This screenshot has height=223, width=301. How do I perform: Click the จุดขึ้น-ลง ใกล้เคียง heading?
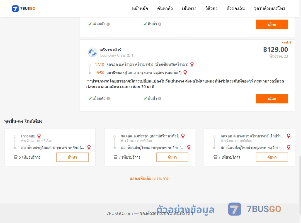tap(23, 121)
